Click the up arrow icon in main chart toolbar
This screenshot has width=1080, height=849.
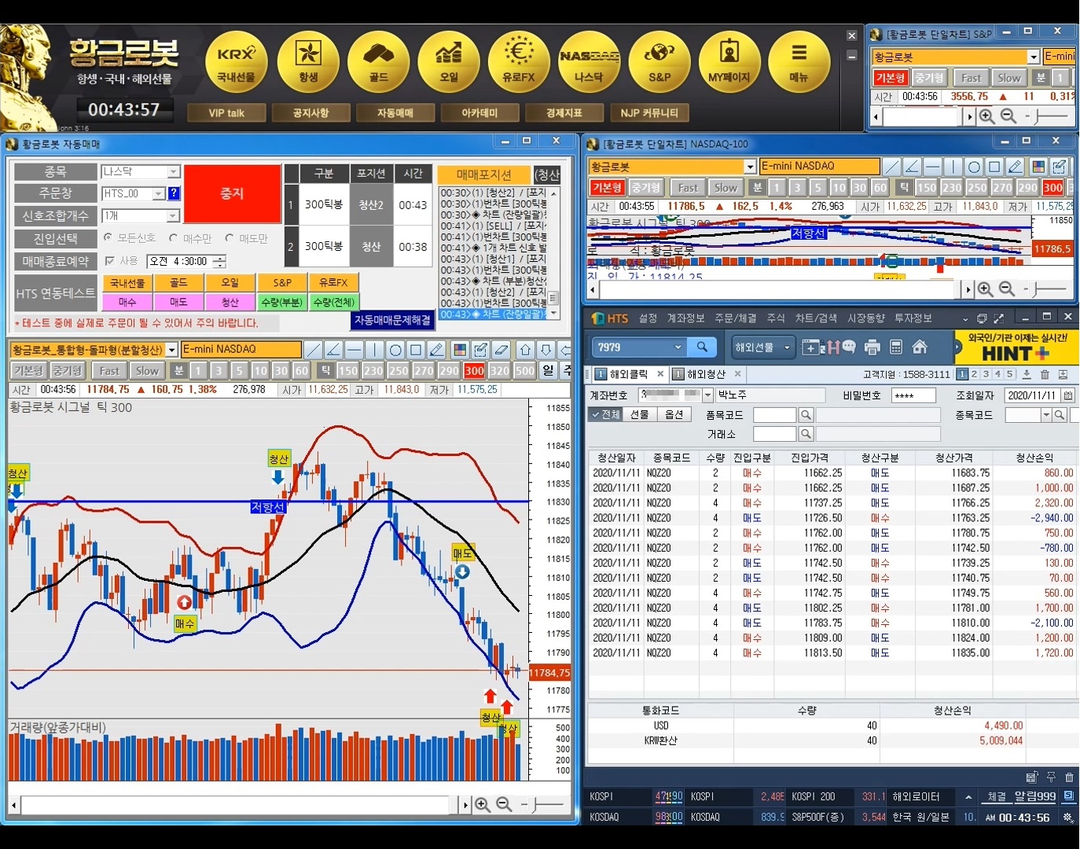(525, 350)
